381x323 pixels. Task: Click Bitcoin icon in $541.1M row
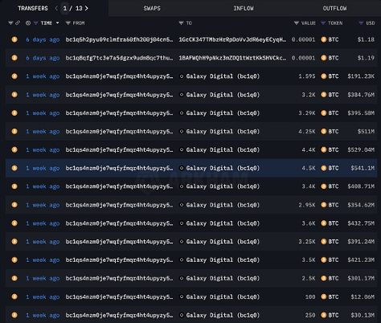(x=14, y=168)
